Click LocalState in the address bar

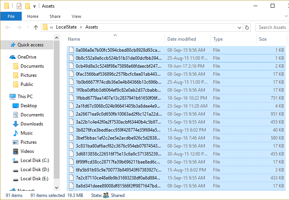tap(66, 27)
